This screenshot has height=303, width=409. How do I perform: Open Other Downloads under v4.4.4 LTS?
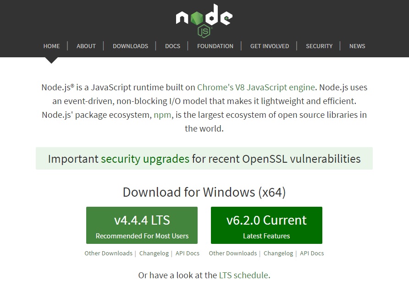coord(109,253)
